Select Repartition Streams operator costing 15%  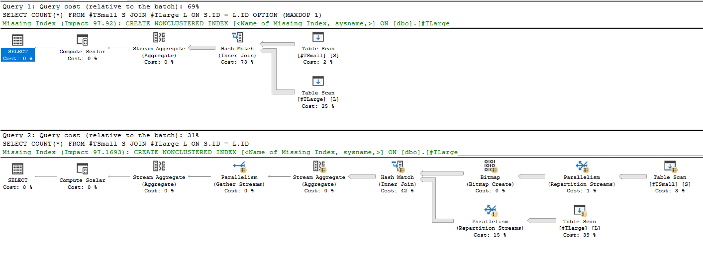point(490,221)
